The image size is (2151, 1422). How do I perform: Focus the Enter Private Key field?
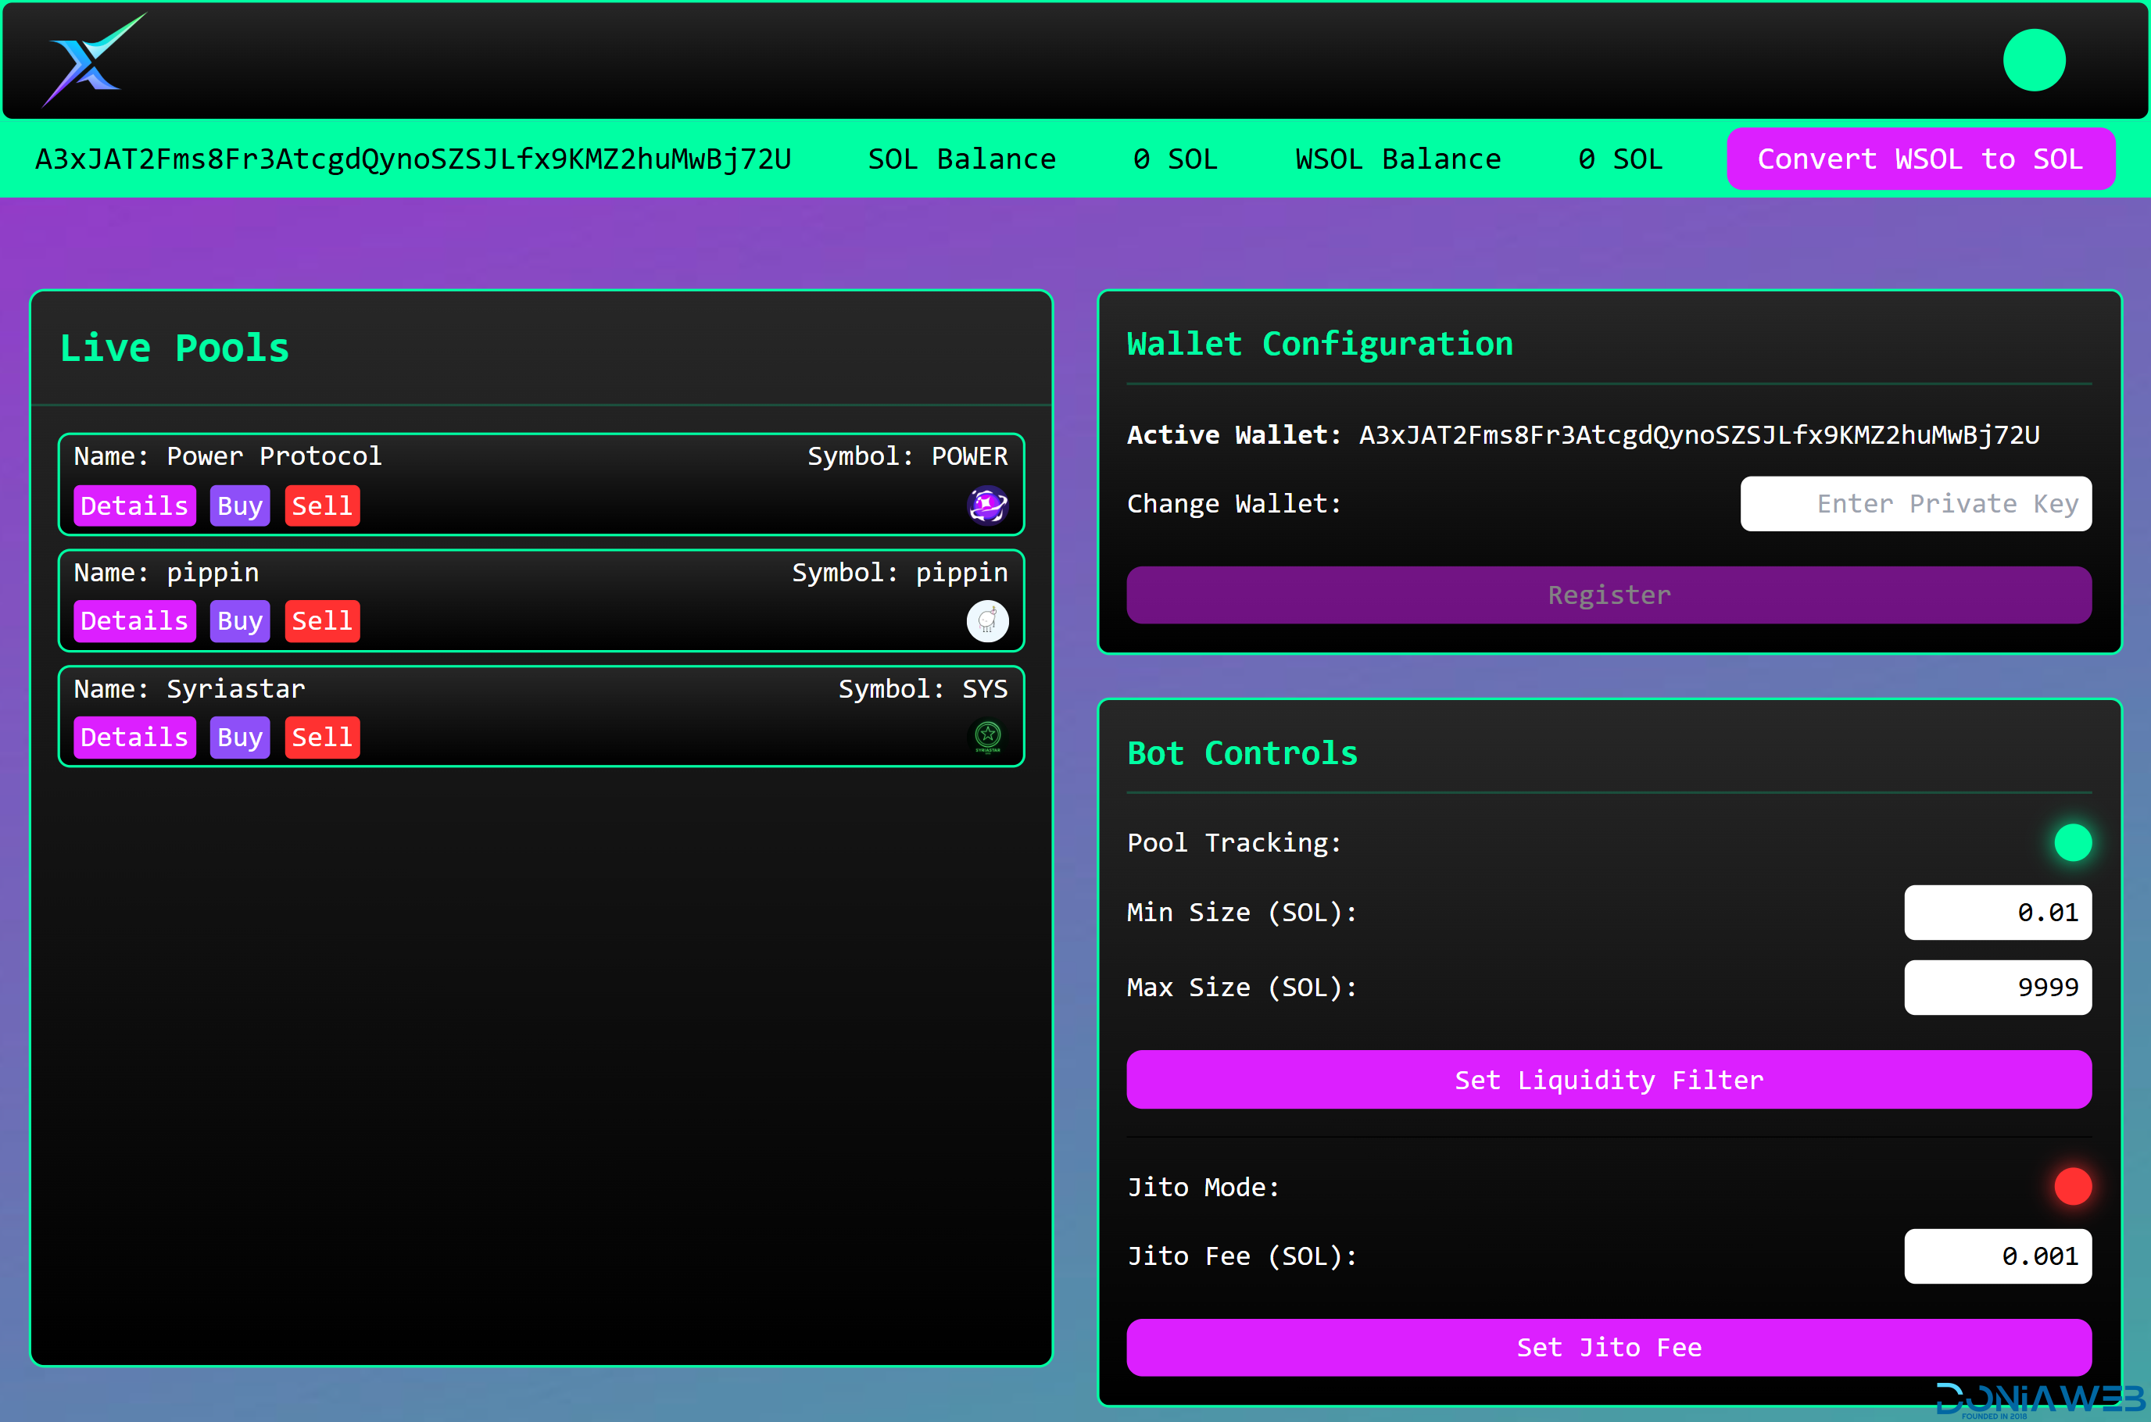(1915, 503)
